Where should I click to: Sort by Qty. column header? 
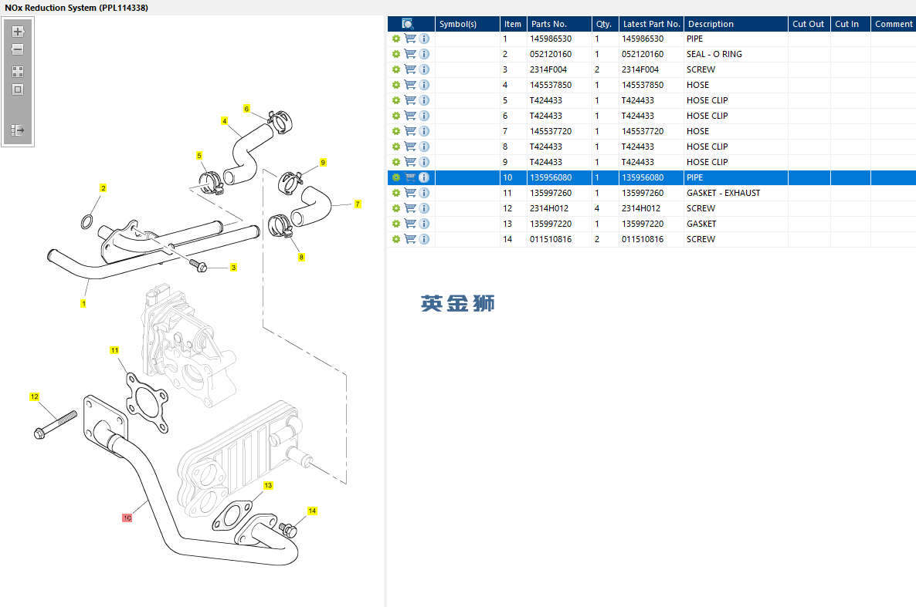606,24
